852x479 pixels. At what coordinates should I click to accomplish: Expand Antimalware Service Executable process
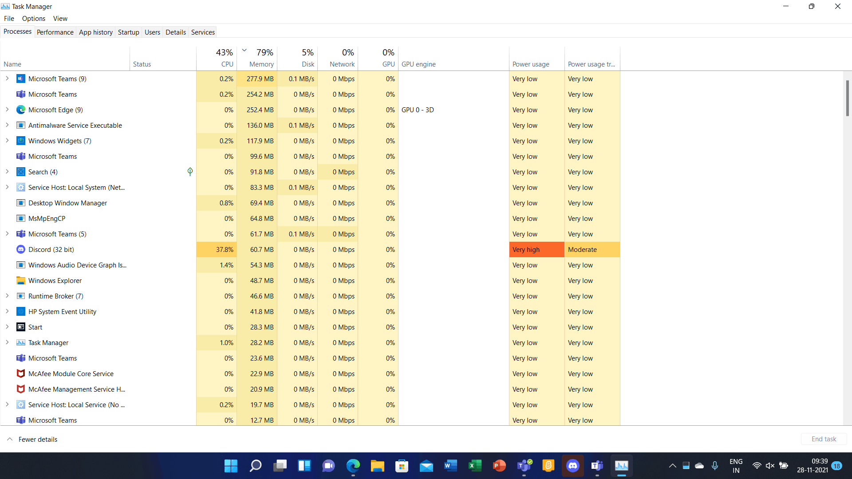click(7, 125)
